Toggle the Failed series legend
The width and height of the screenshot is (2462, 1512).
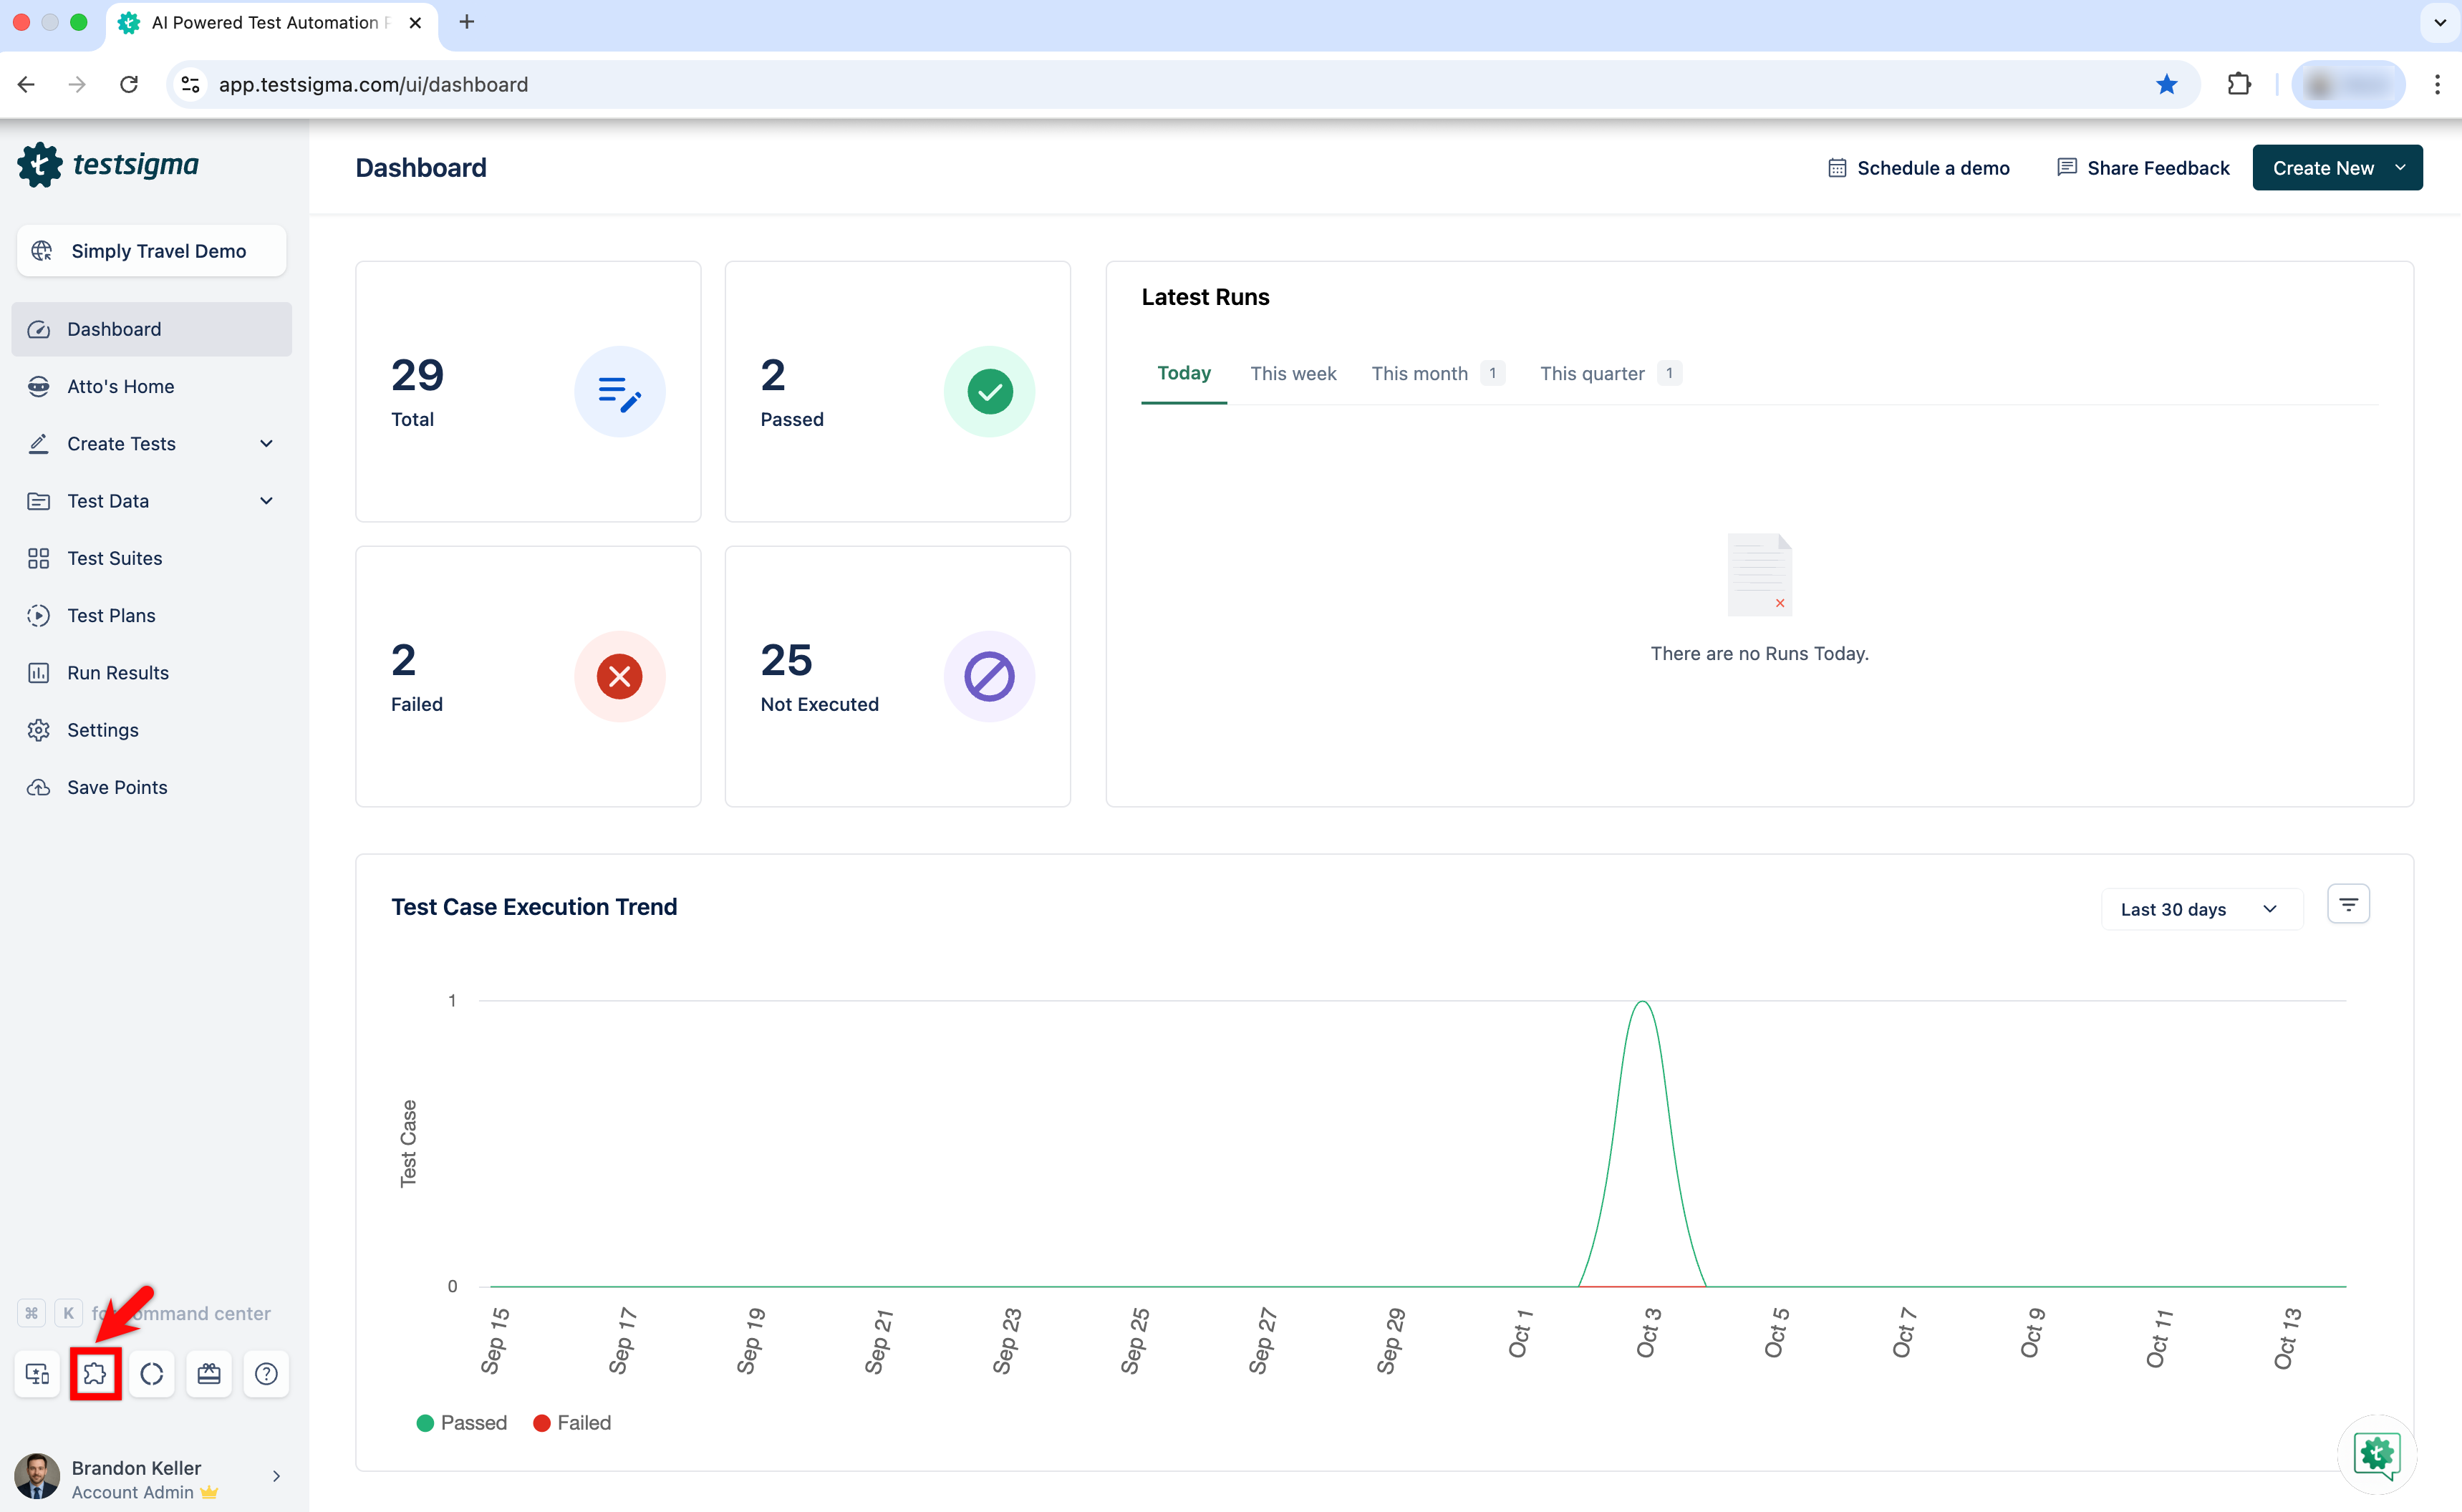tap(572, 1422)
